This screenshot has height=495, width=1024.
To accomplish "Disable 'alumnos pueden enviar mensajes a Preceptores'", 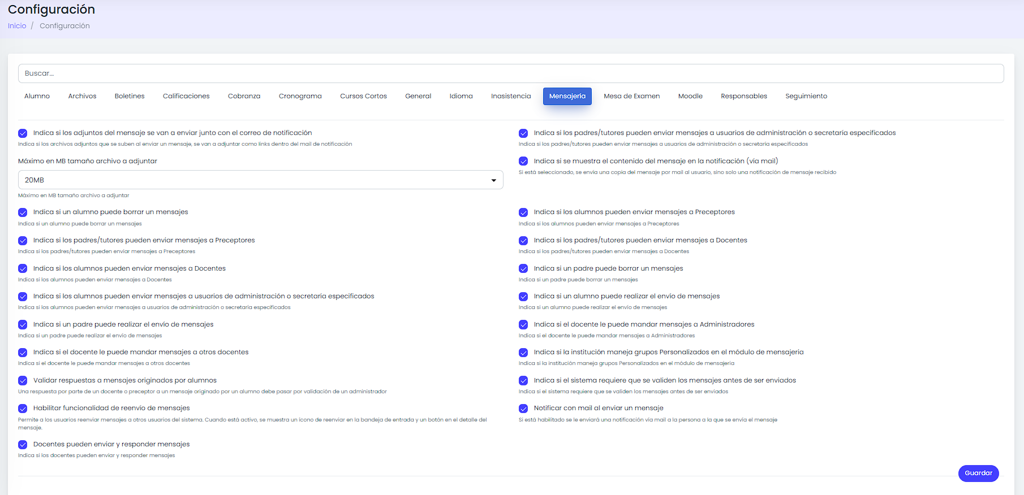I will tap(523, 212).
